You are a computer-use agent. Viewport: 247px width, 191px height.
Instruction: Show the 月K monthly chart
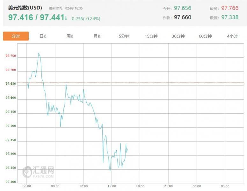(x=97, y=36)
